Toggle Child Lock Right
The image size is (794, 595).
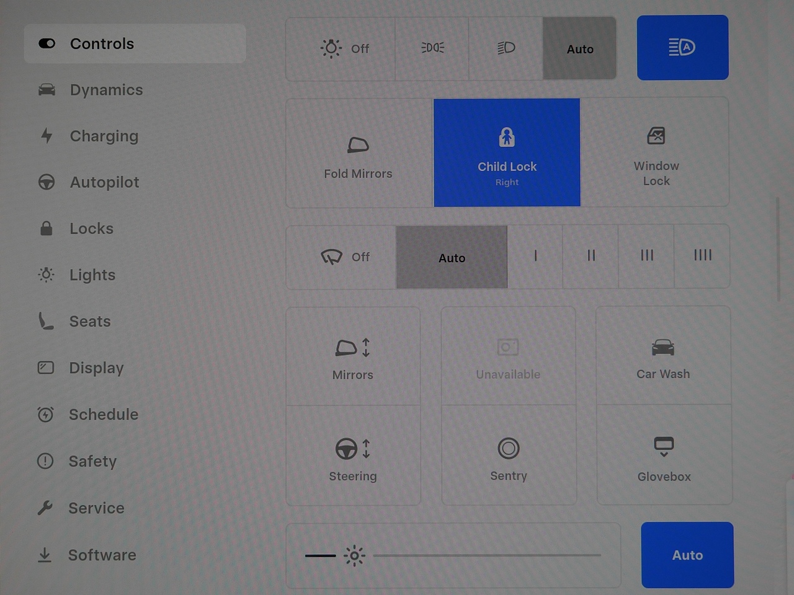[x=507, y=152]
